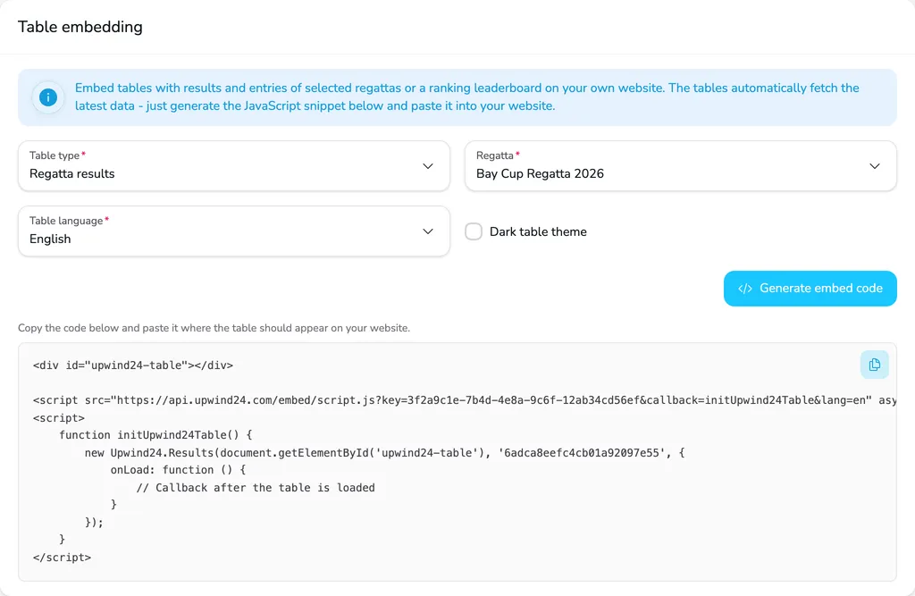Open the Table language dropdown
The image size is (915, 596).
click(234, 231)
